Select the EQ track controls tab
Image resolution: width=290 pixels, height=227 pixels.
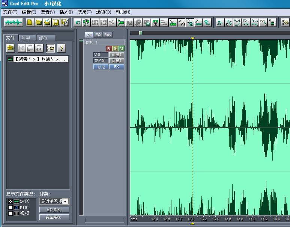98,35
